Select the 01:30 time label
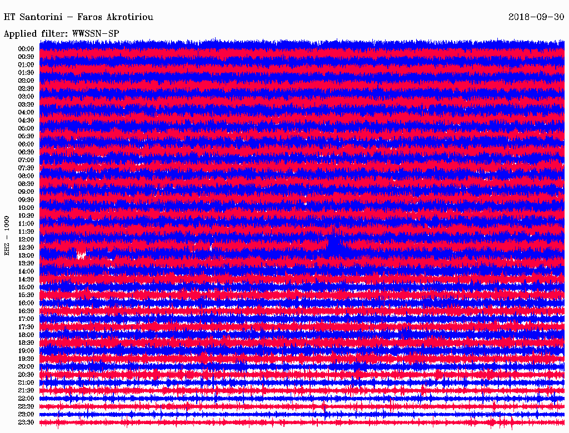 (x=26, y=73)
